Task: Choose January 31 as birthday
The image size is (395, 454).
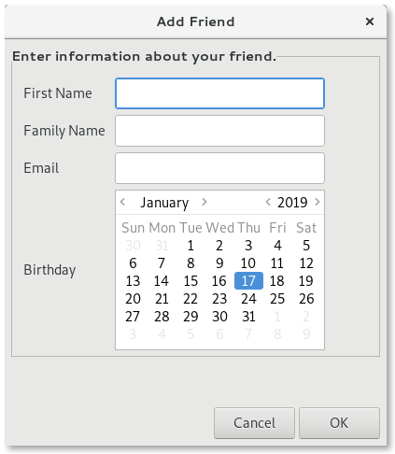Action: 248,317
